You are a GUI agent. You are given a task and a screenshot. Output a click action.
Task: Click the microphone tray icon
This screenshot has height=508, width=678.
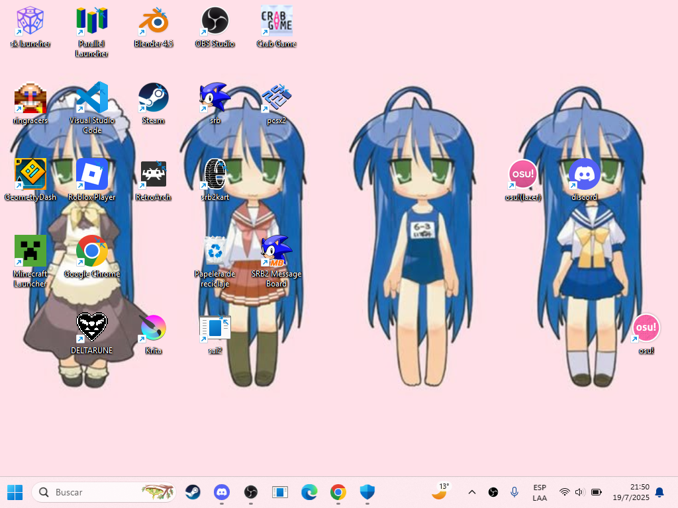point(514,492)
